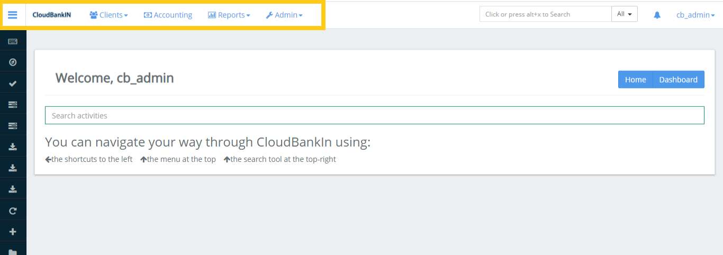Open the notifications bell icon
Viewport: 723px width, 255px height.
click(657, 15)
